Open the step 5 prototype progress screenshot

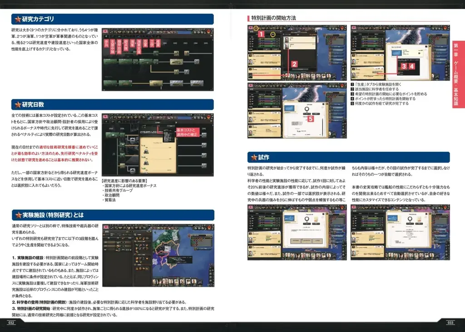(297, 110)
